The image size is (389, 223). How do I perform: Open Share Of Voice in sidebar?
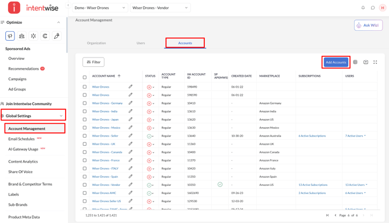tap(20, 172)
